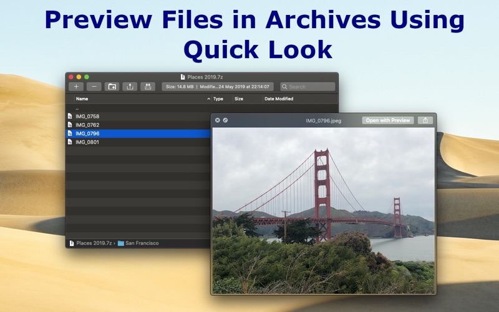This screenshot has width=499, height=312.
Task: Click the sort arrow in Name header
Action: click(x=209, y=99)
